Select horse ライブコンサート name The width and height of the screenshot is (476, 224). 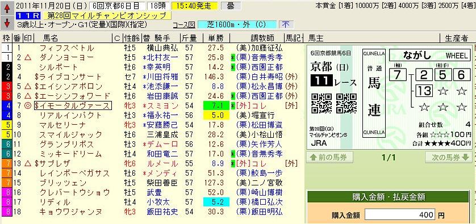68,77
